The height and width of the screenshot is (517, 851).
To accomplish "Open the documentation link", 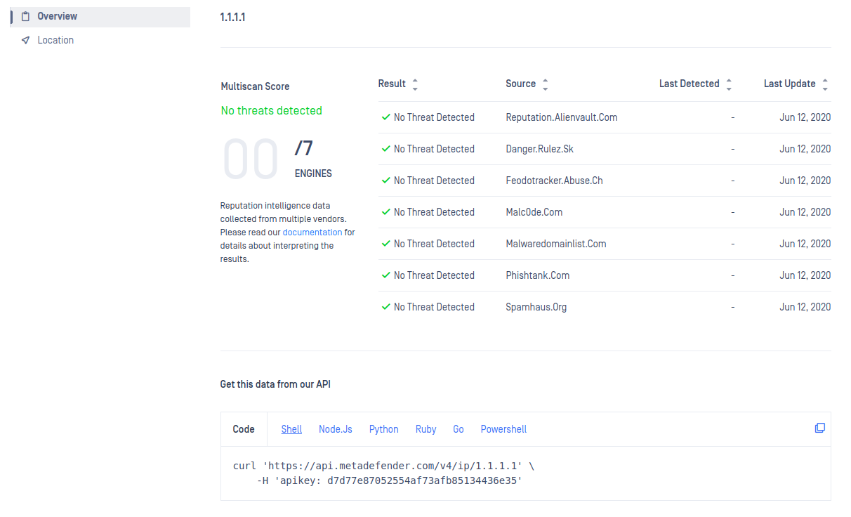I will (312, 232).
